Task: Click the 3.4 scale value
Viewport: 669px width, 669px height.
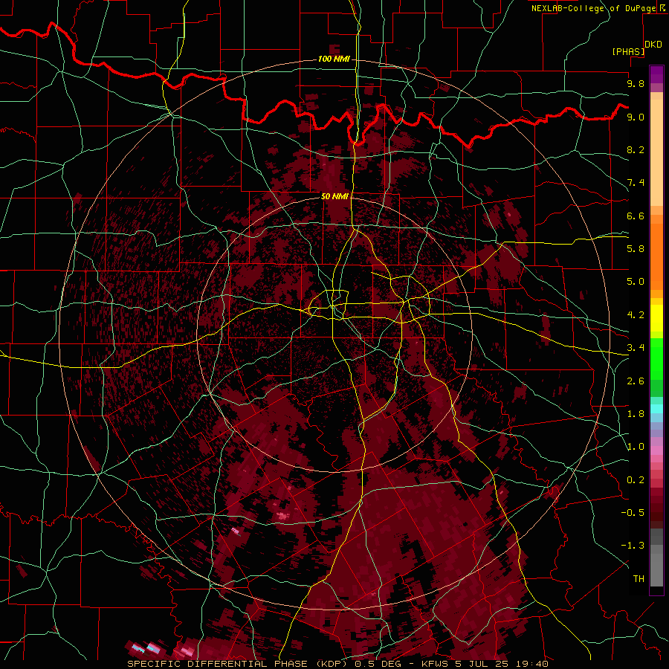Action: [636, 348]
